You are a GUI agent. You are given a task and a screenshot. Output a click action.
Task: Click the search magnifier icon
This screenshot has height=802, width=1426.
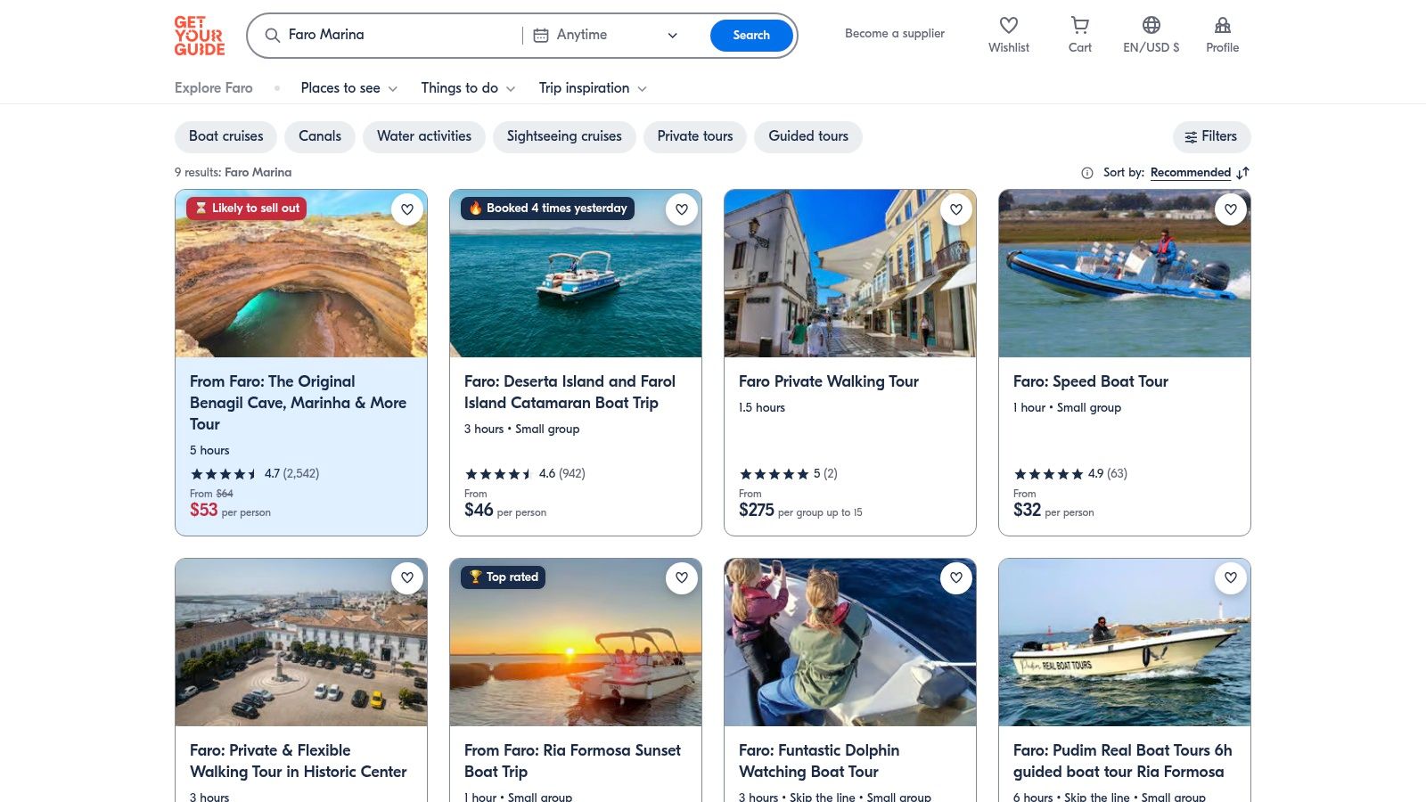pyautogui.click(x=273, y=35)
